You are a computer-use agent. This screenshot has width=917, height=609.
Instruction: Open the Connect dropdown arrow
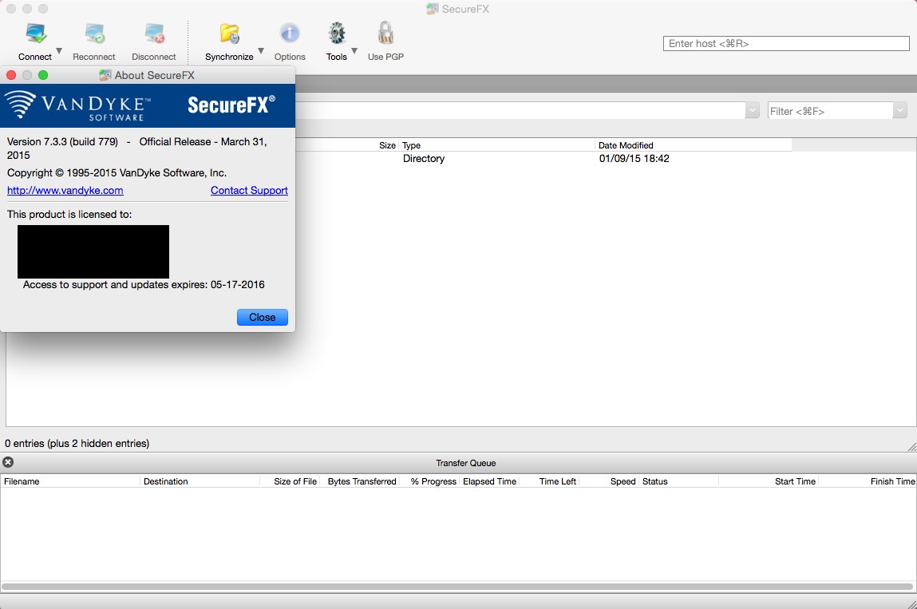click(59, 51)
